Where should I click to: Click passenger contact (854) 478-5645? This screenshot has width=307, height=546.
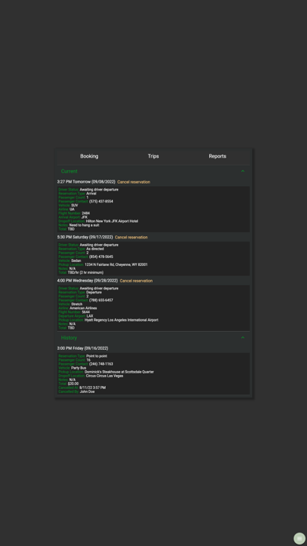tap(101, 257)
